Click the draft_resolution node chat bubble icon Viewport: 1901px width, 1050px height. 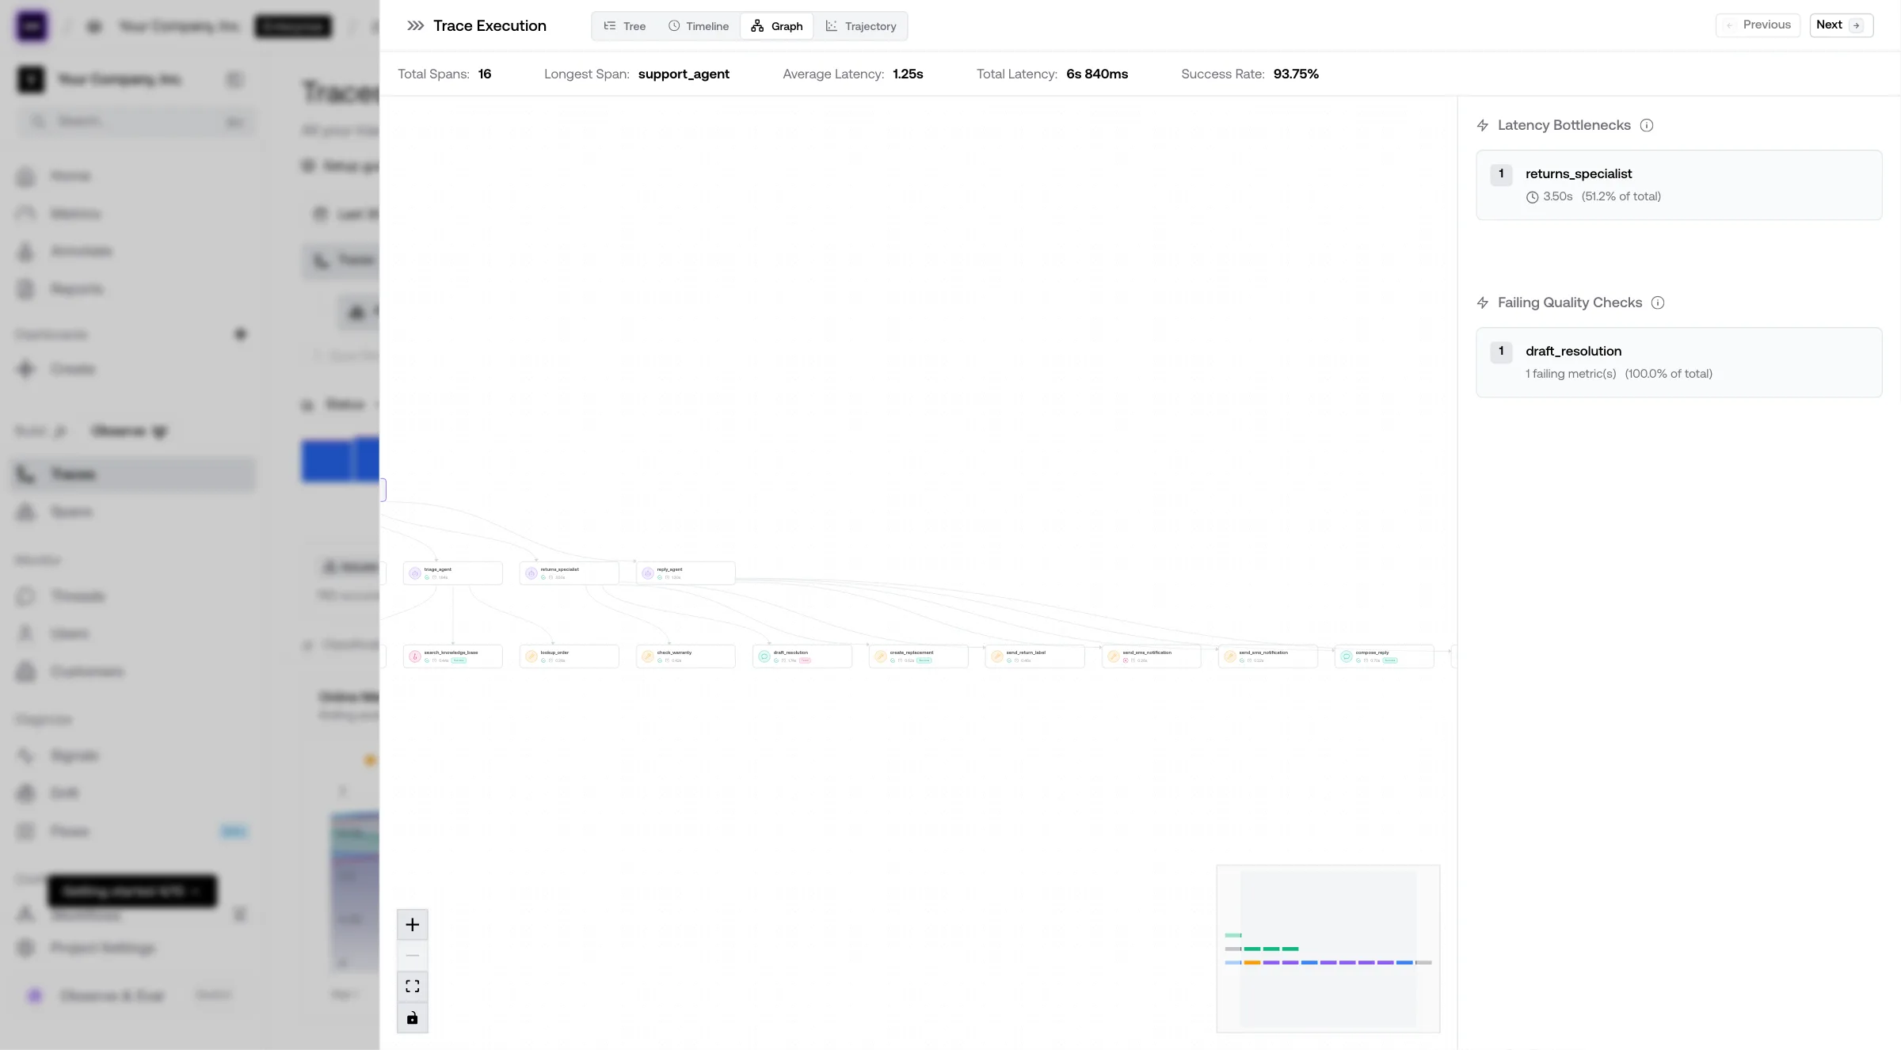[764, 656]
